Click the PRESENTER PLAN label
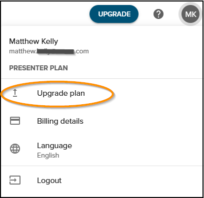 (38, 68)
